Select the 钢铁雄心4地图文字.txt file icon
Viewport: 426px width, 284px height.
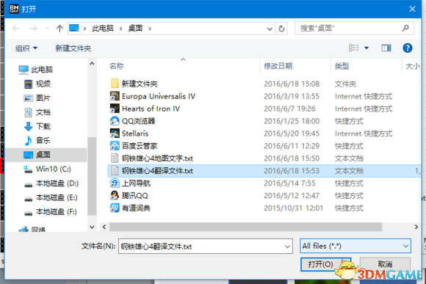click(115, 159)
